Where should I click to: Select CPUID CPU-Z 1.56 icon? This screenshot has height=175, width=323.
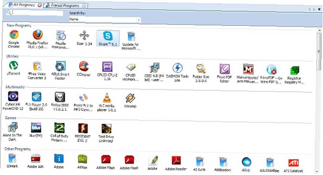tap(107, 67)
